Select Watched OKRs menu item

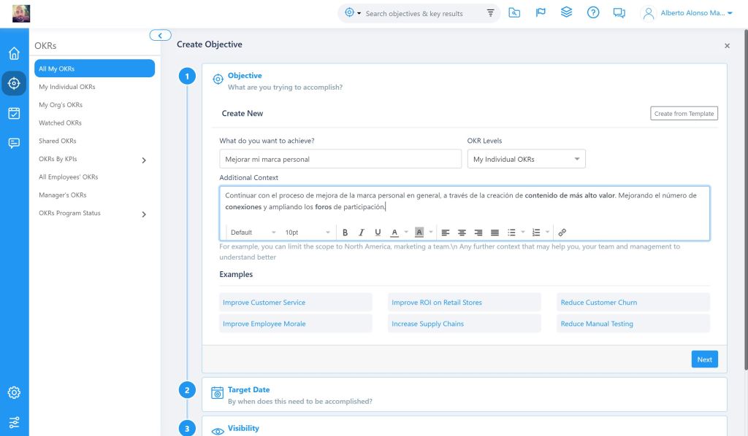[x=60, y=123]
